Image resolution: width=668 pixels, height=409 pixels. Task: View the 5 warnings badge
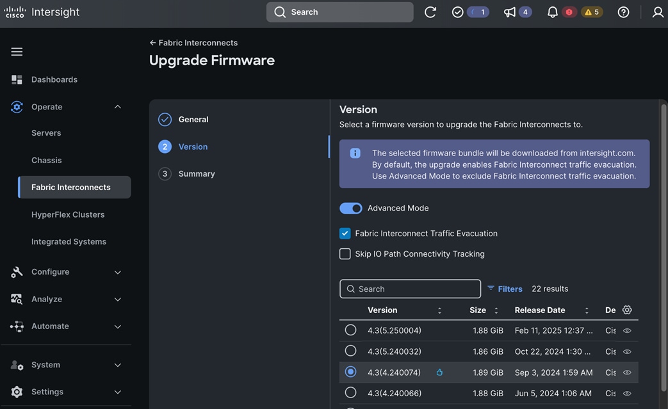(592, 12)
